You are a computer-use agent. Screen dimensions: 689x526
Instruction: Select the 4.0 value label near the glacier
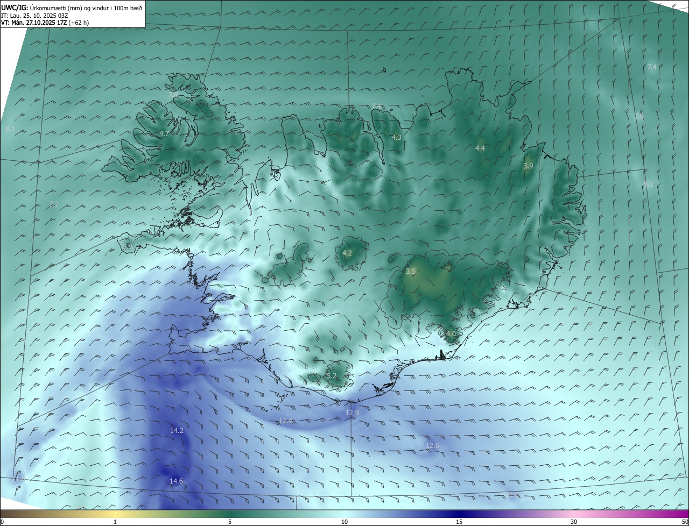[x=451, y=333]
